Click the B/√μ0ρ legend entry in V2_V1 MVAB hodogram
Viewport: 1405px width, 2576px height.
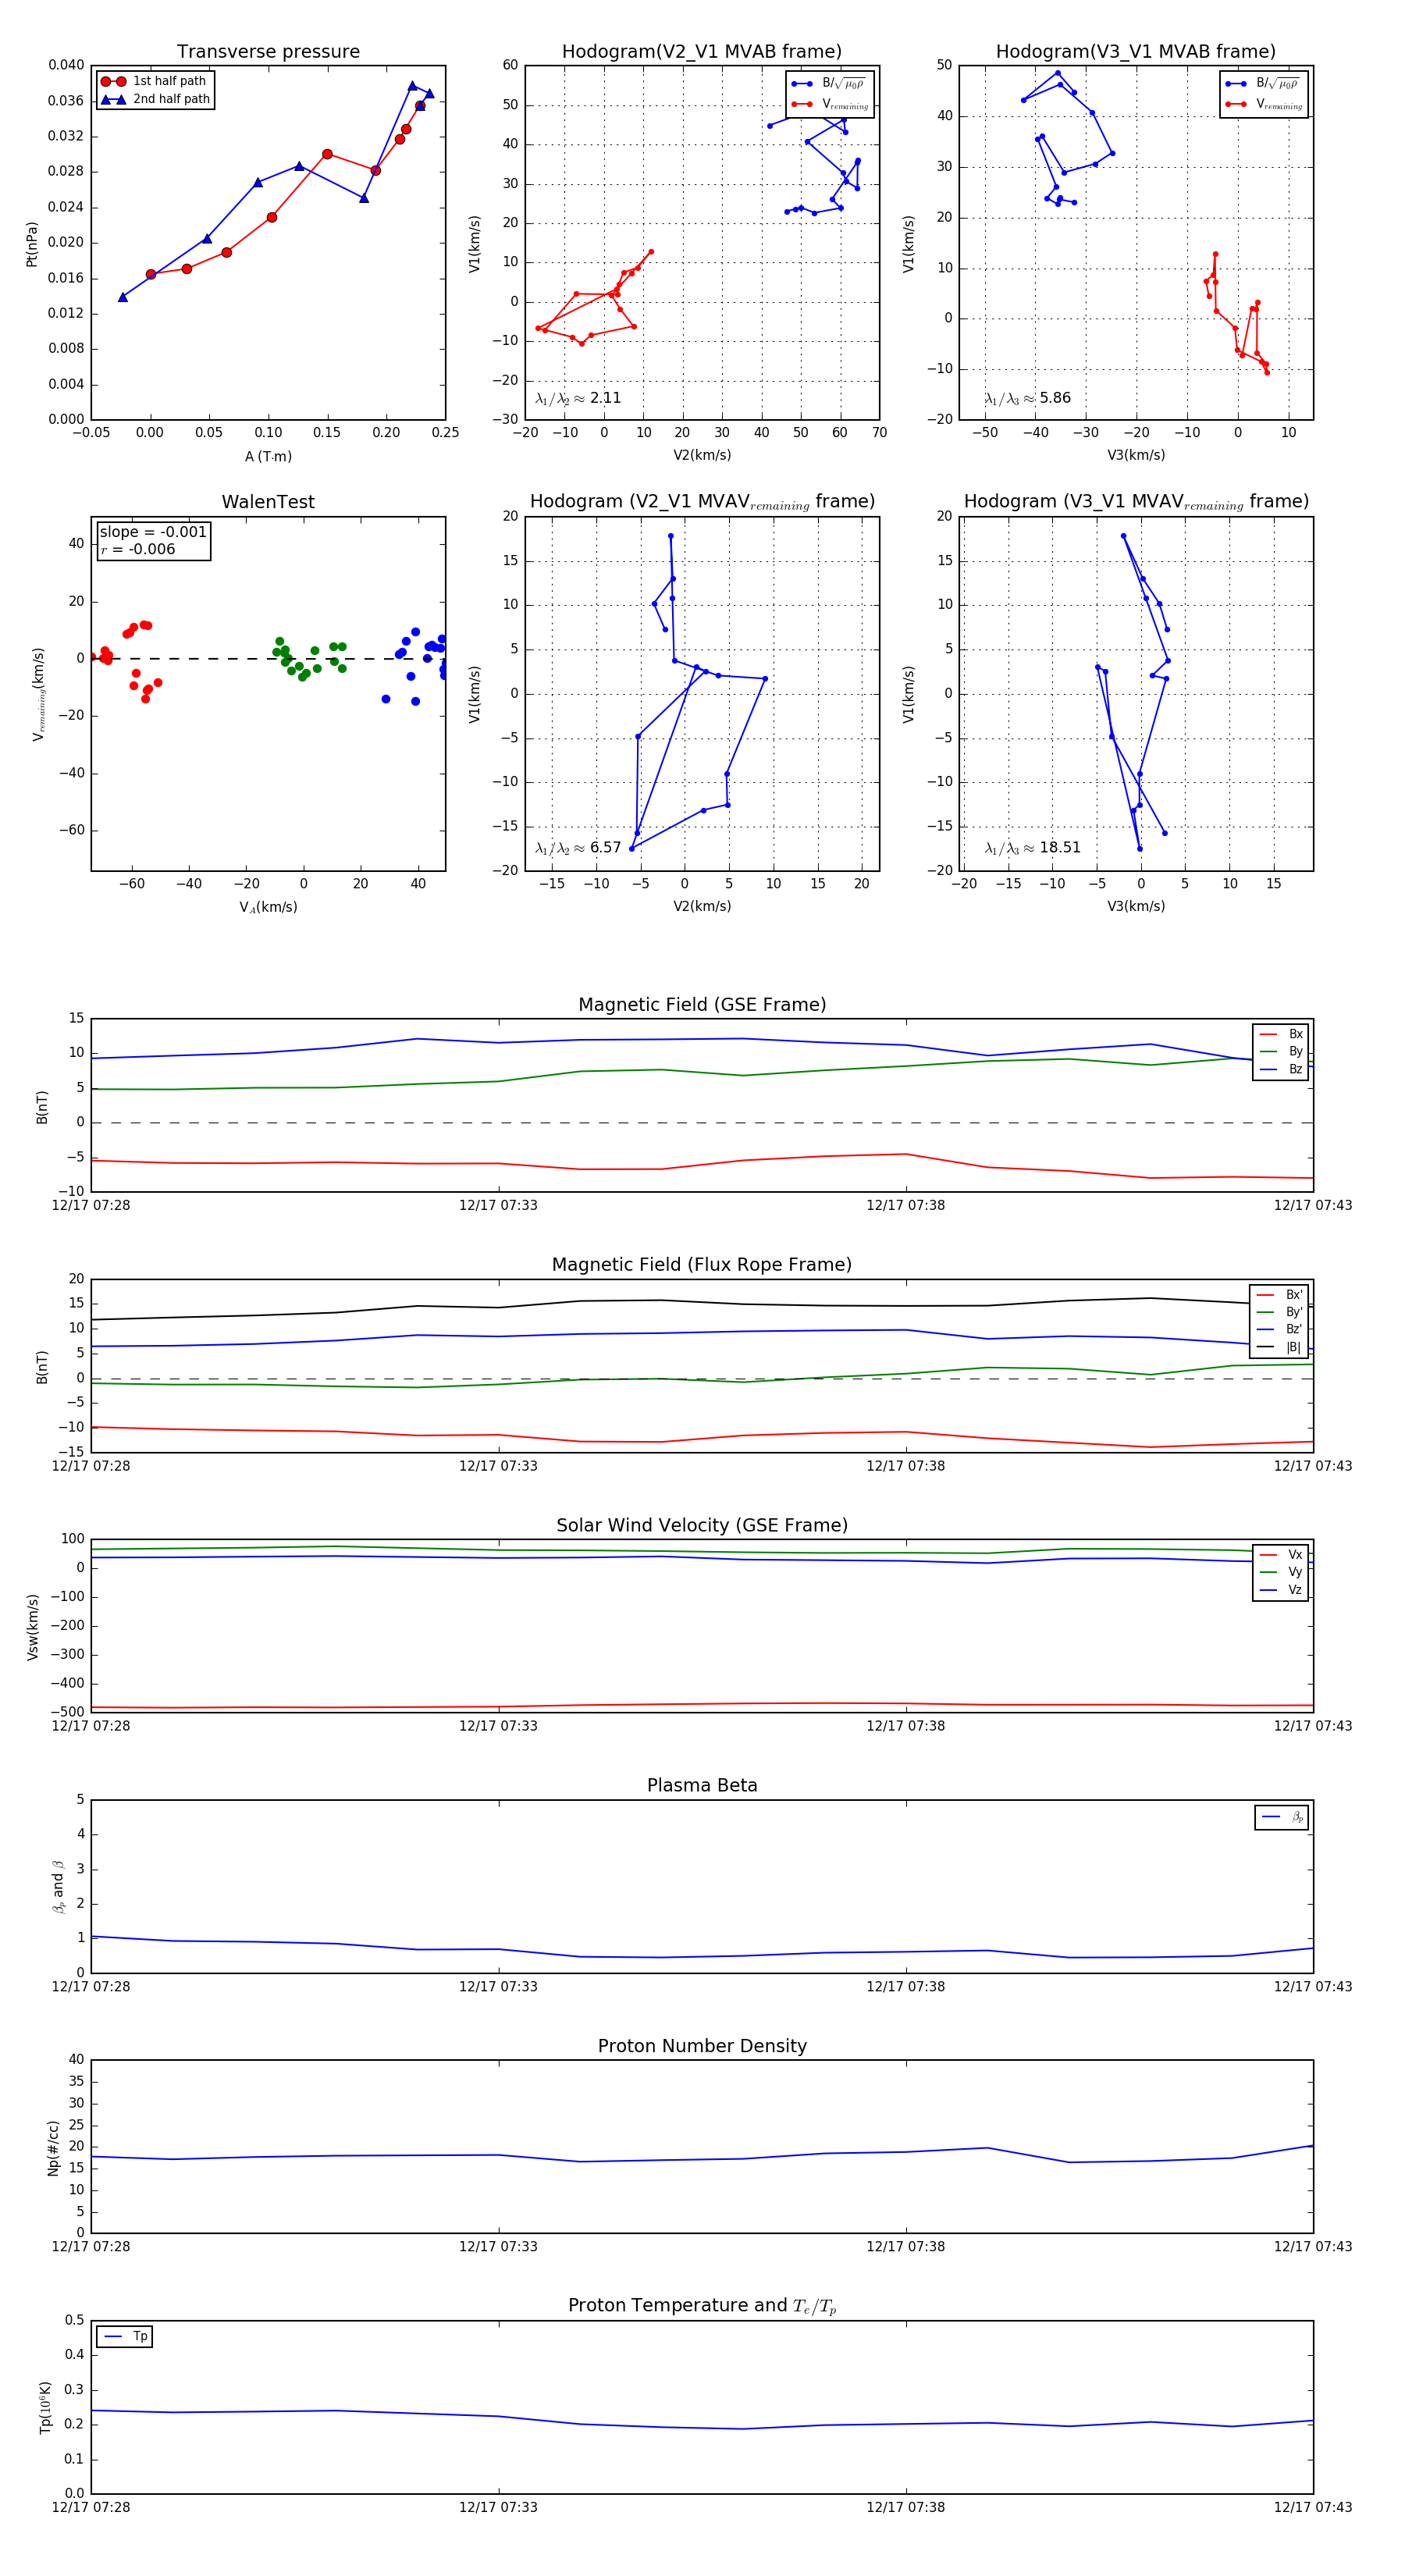829,84
